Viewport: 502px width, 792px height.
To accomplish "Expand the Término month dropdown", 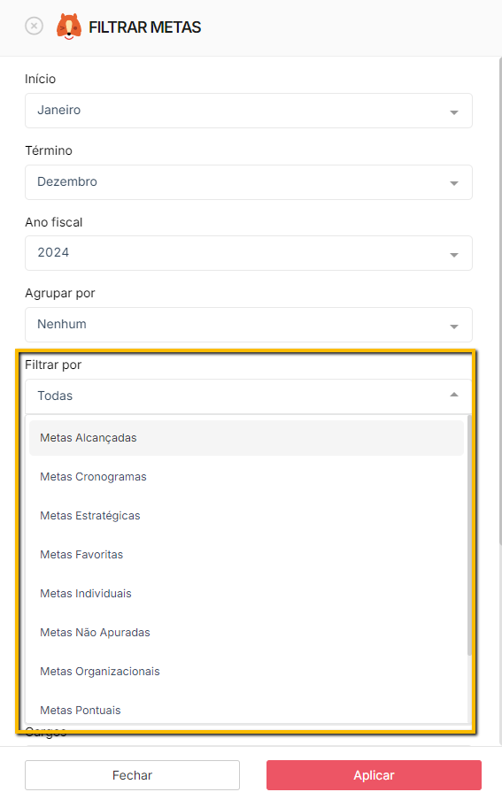I will 249,181.
